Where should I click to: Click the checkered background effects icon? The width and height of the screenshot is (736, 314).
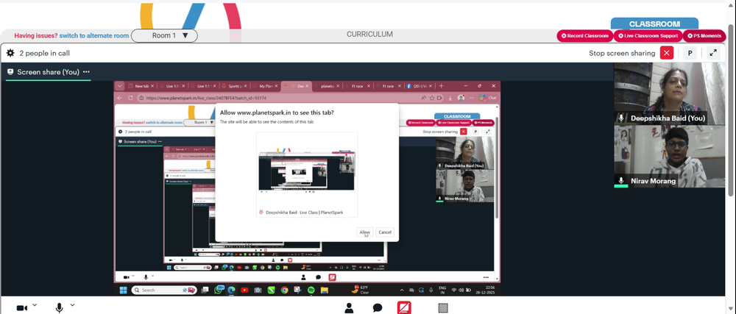[x=442, y=308]
